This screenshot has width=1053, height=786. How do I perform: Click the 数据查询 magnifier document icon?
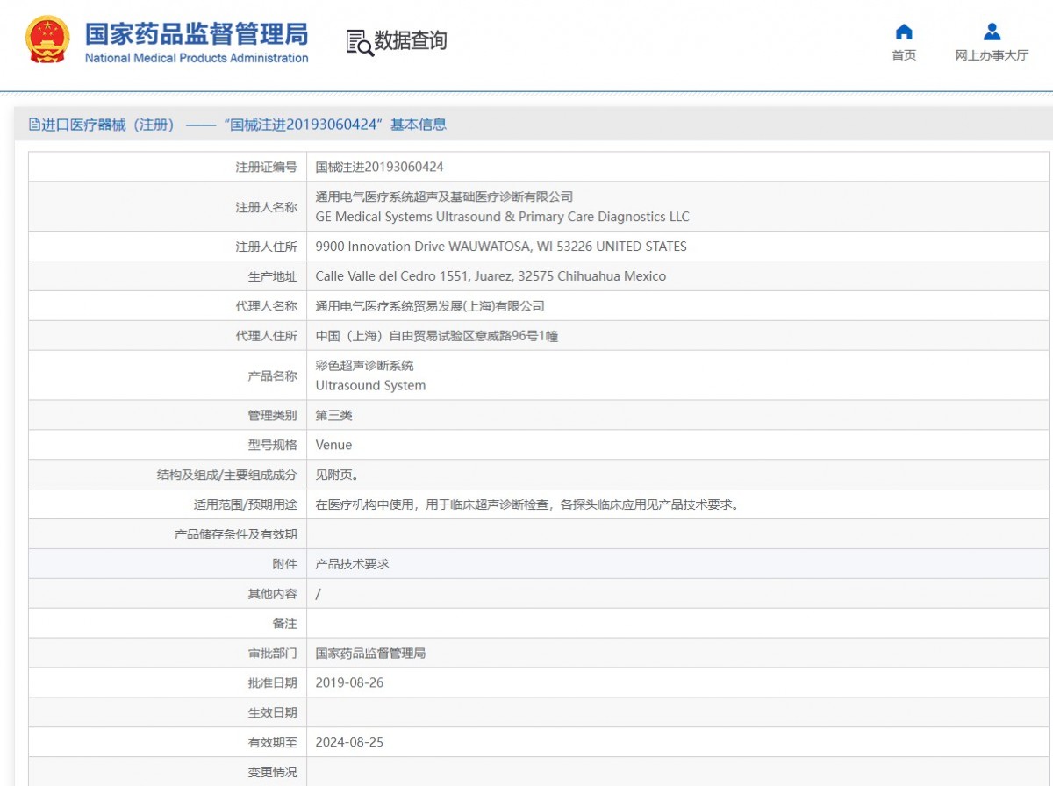click(x=360, y=42)
